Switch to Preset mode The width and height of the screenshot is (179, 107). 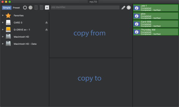(16, 8)
